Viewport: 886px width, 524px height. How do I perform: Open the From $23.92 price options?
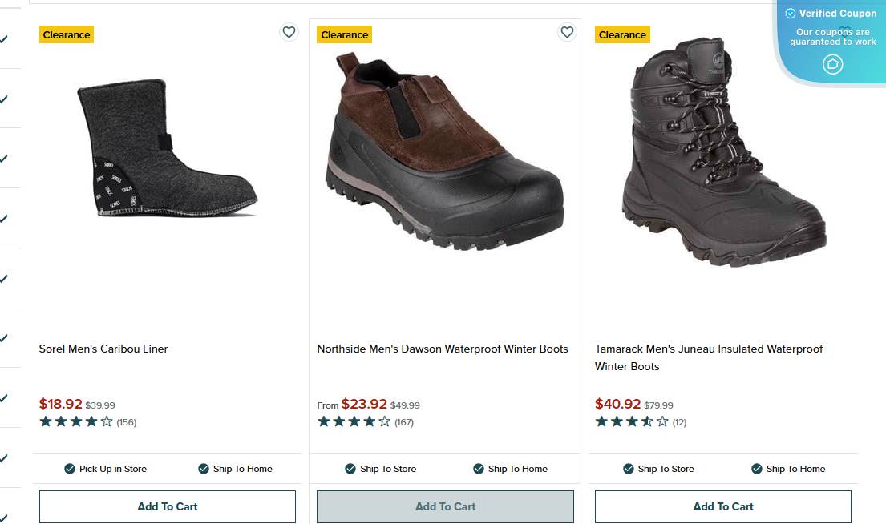tap(365, 404)
